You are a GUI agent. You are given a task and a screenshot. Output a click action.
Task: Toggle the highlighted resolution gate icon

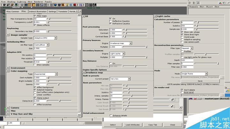(x=30, y=5)
